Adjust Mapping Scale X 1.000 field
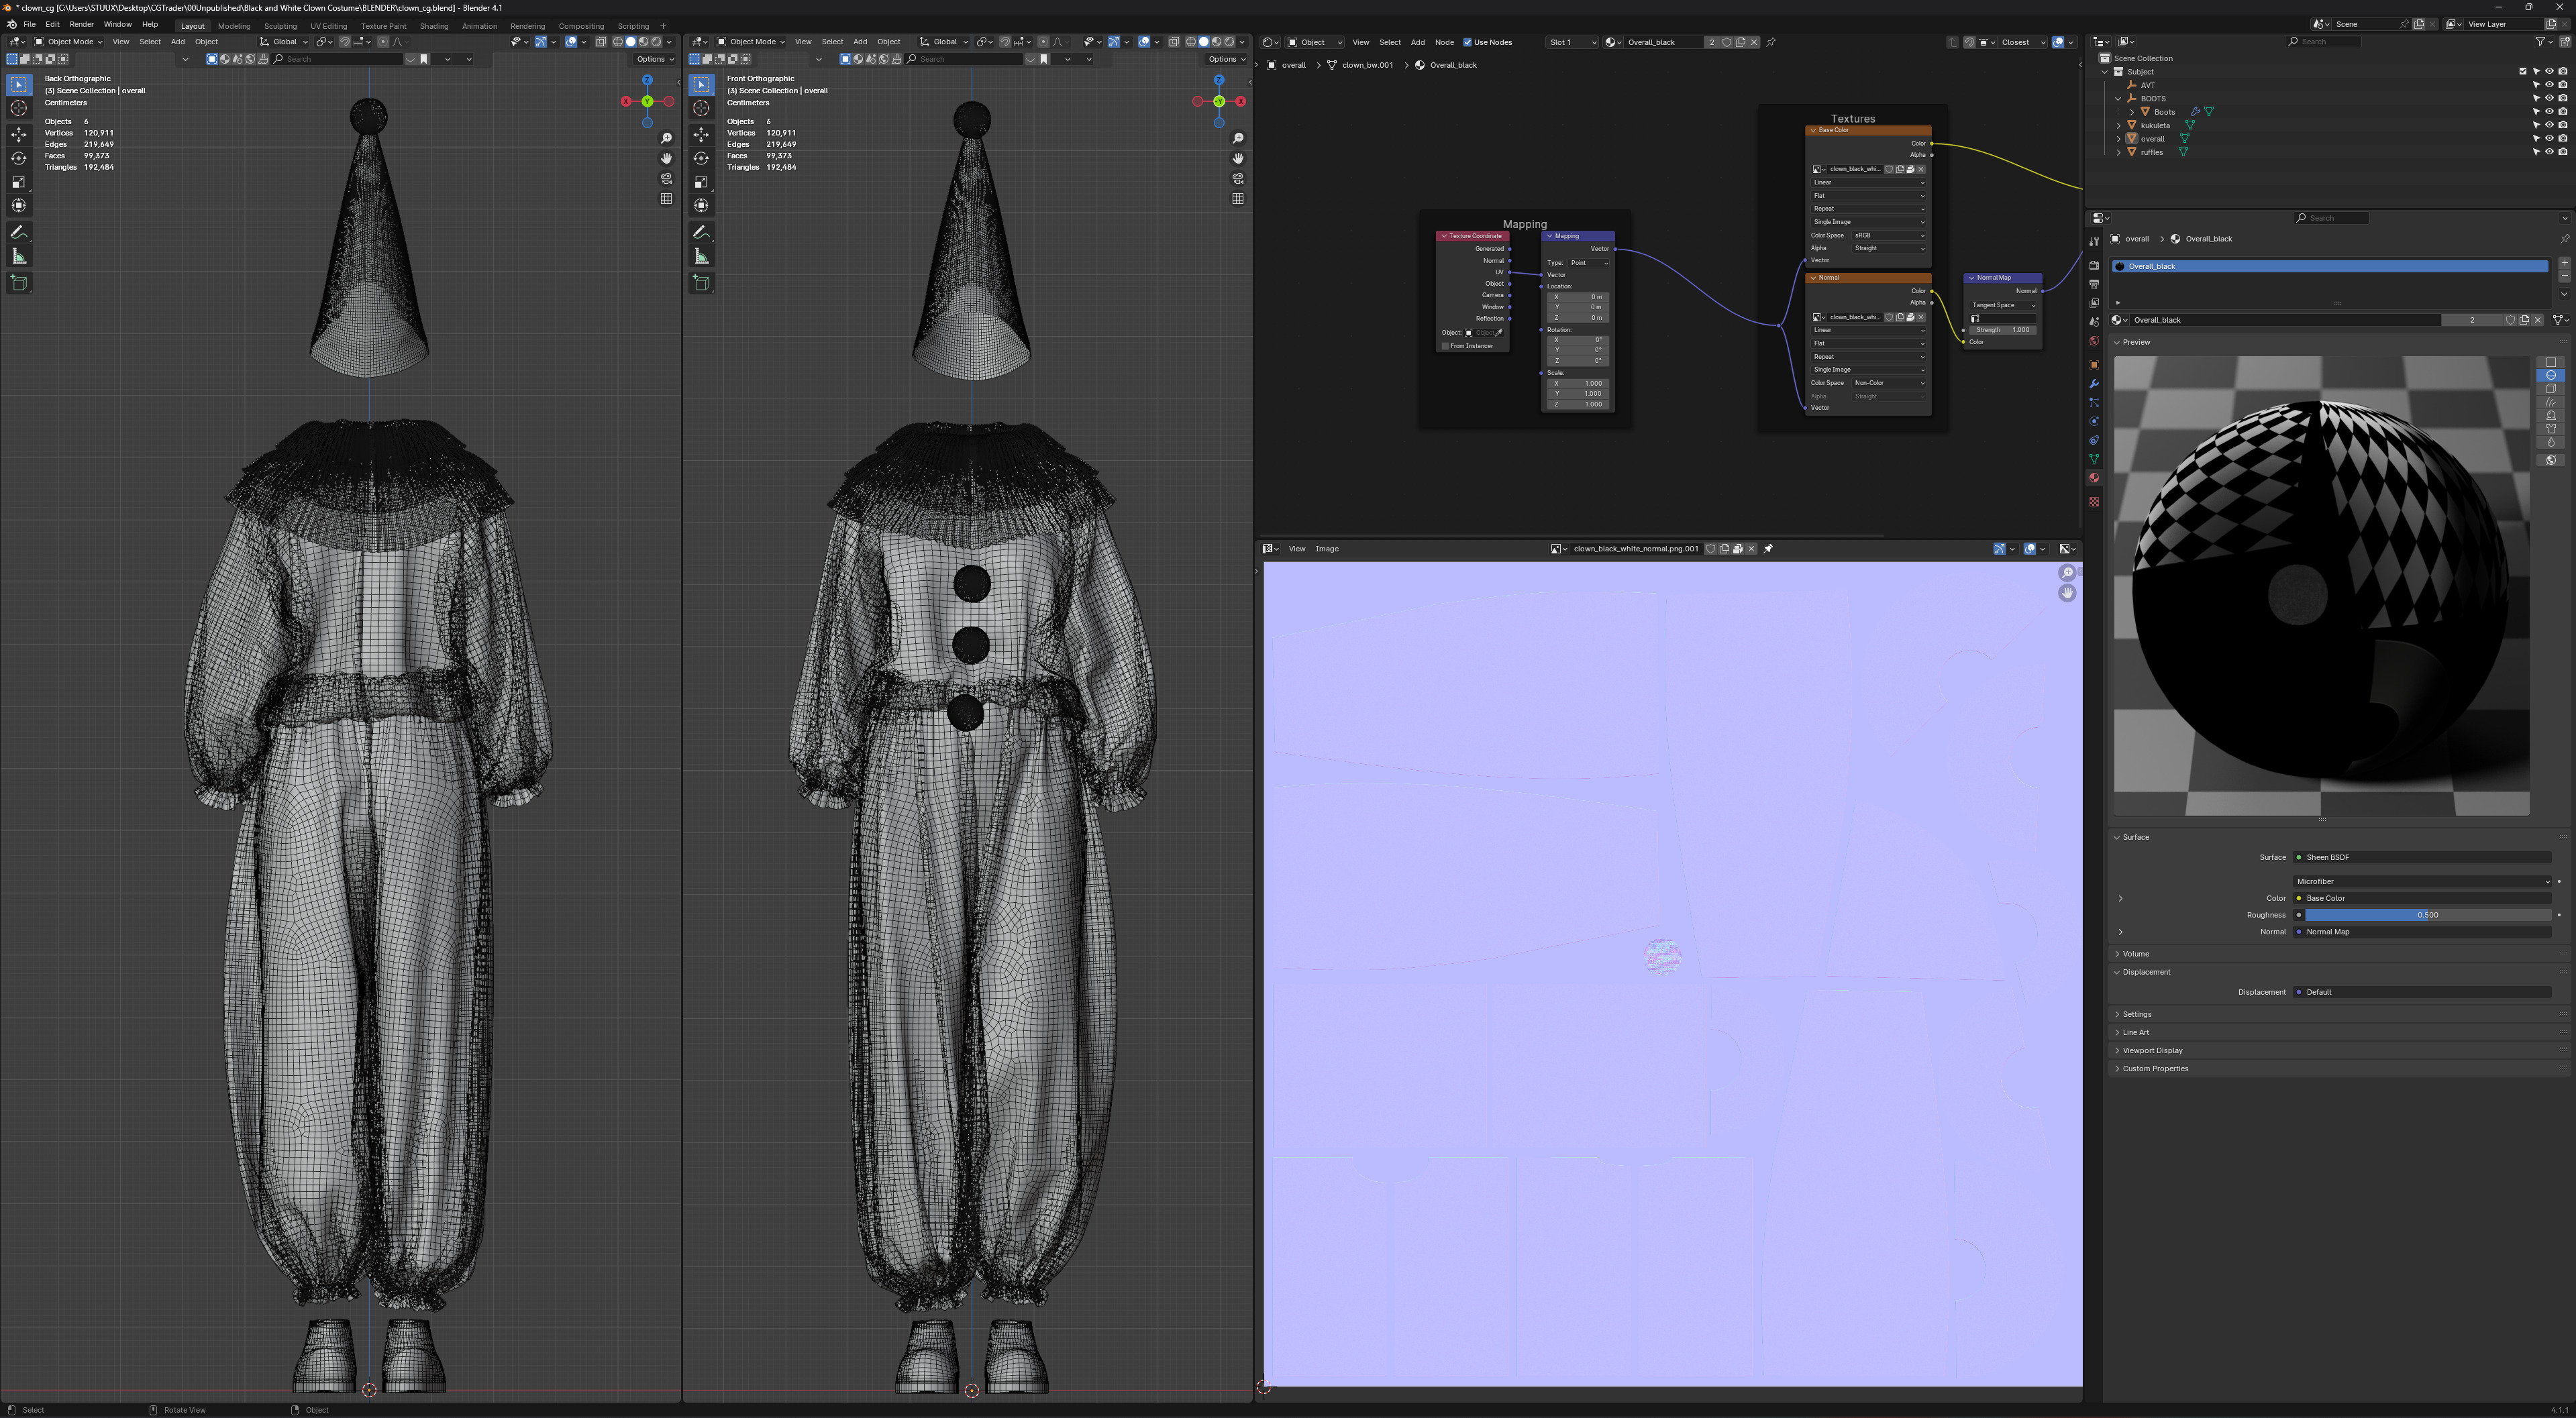The height and width of the screenshot is (1418, 2576). (1578, 384)
